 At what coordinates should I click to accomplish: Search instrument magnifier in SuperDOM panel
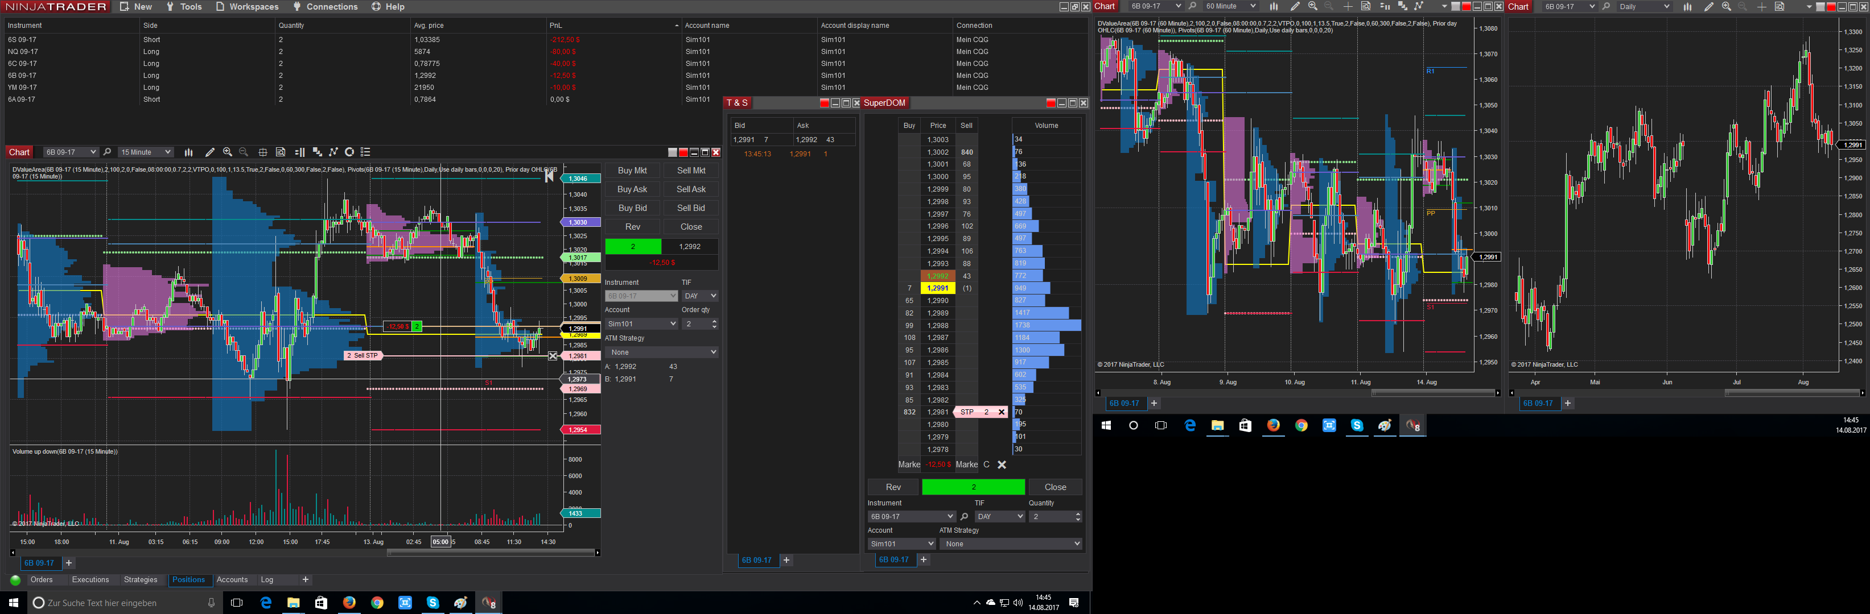pyautogui.click(x=964, y=516)
